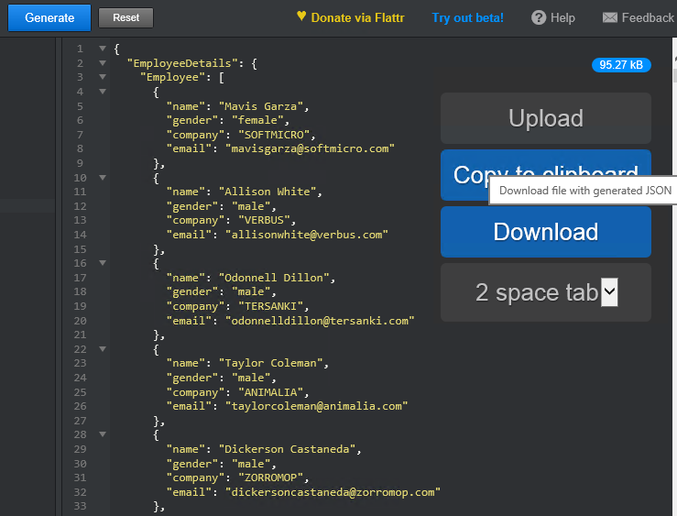Viewport: 677px width, 516px height.
Task: Click the "VERBUS" company value
Action: click(x=264, y=220)
